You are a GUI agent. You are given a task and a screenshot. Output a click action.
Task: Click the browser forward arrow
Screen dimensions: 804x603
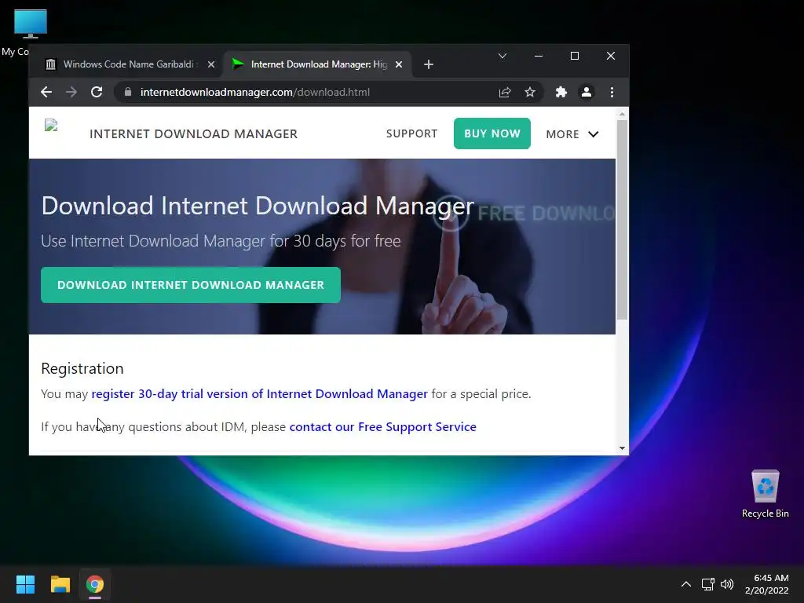[x=71, y=93]
